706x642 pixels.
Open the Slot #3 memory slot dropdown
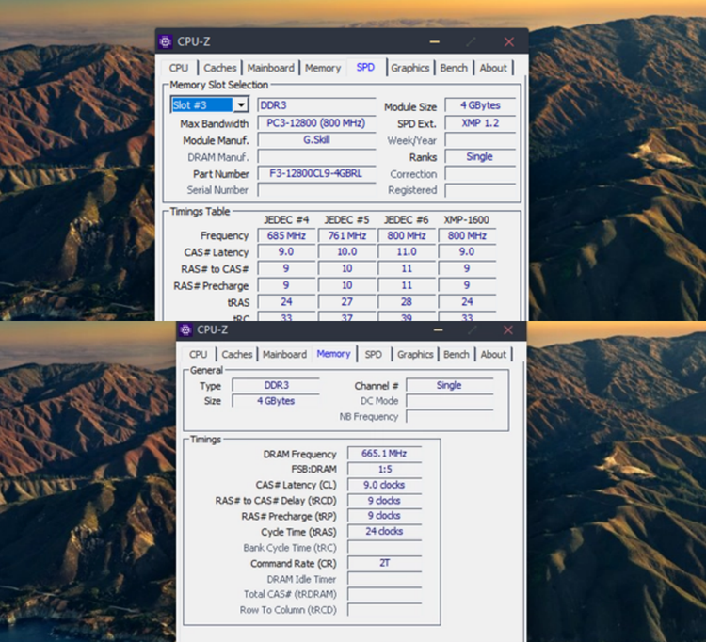click(x=241, y=105)
